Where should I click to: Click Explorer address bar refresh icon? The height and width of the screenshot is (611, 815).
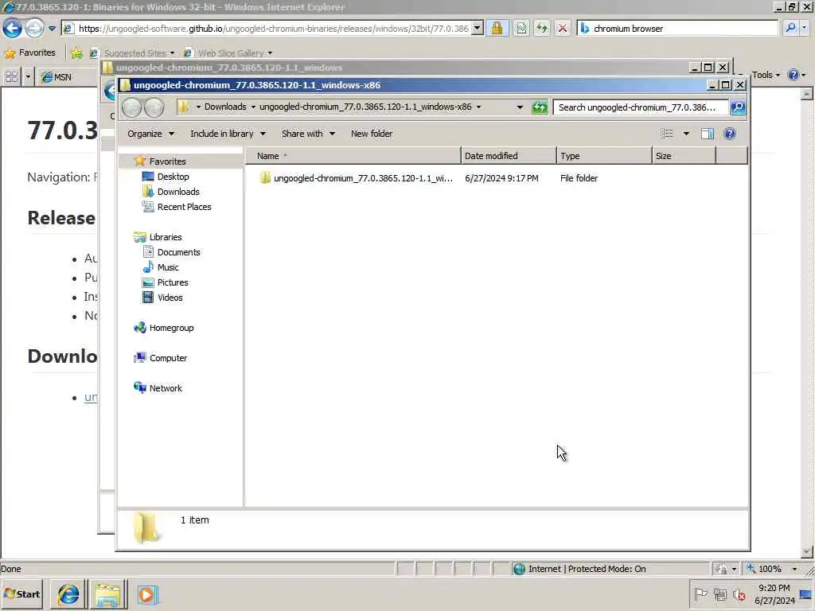pos(540,107)
